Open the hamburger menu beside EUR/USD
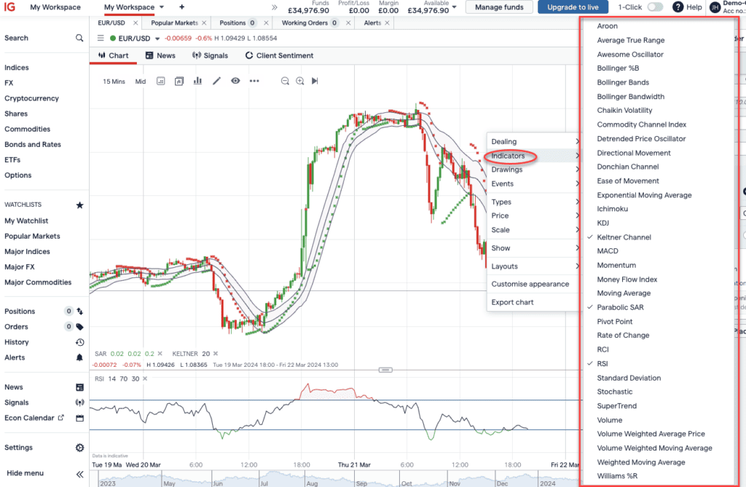Image resolution: width=746 pixels, height=487 pixels. pyautogui.click(x=101, y=38)
